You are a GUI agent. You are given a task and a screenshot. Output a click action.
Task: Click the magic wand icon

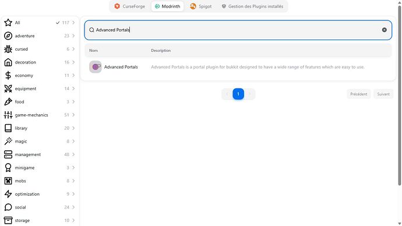point(8,141)
